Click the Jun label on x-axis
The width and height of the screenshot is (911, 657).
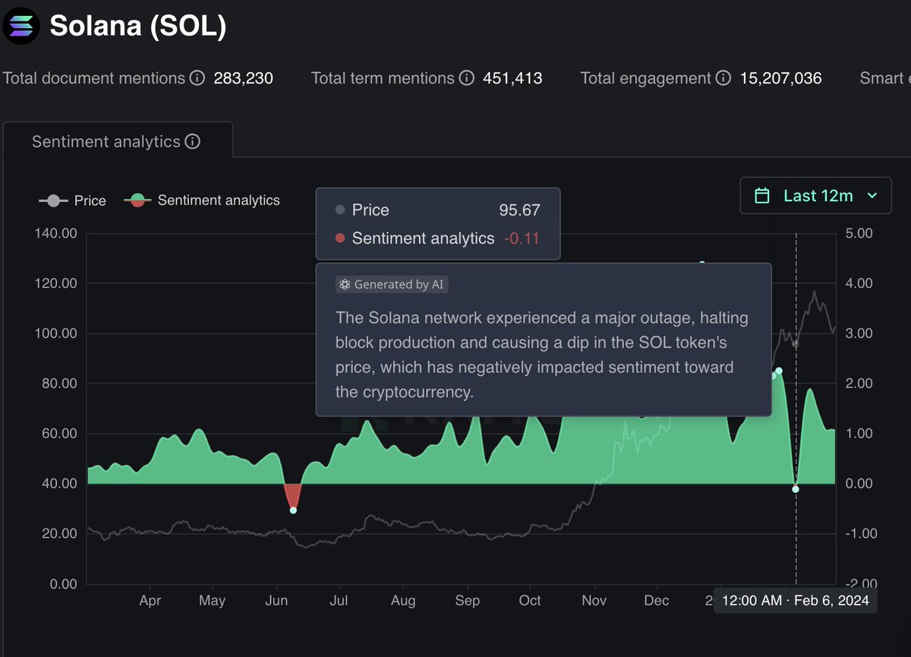pos(276,601)
